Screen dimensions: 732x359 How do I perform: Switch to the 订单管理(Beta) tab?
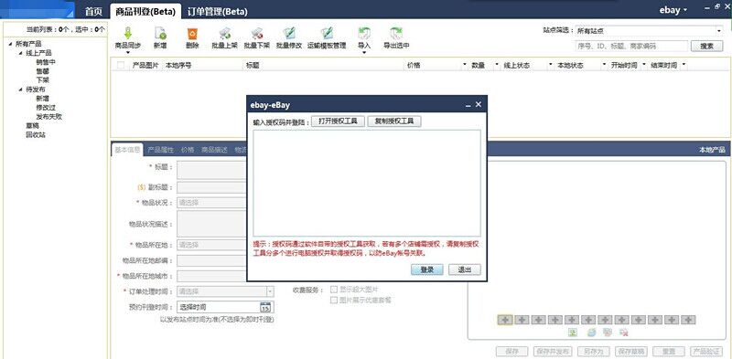pyautogui.click(x=217, y=11)
